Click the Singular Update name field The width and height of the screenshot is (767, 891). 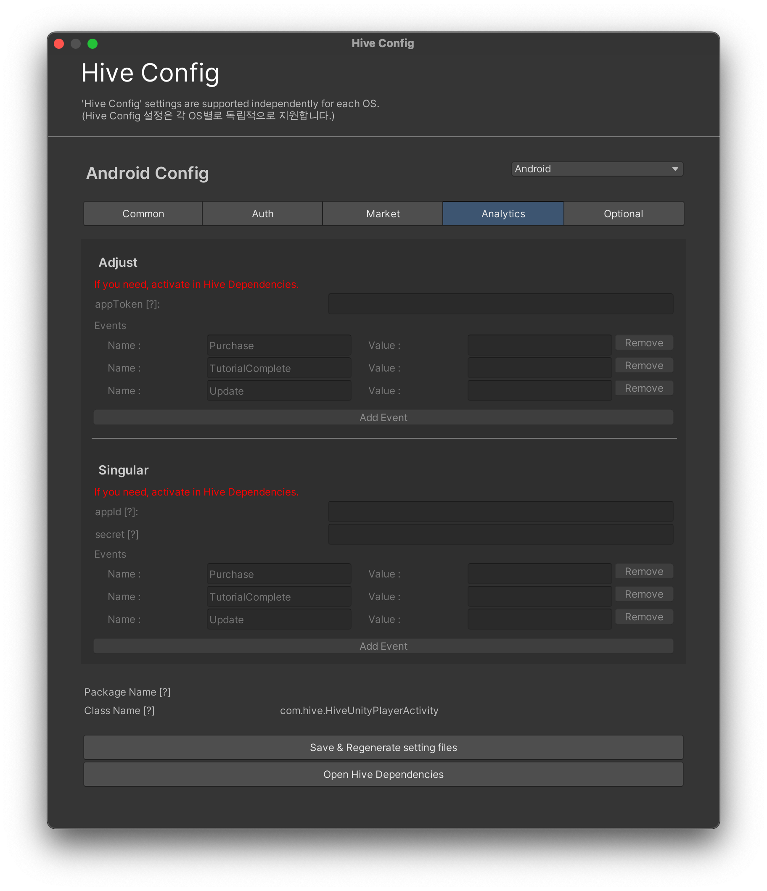pyautogui.click(x=279, y=619)
